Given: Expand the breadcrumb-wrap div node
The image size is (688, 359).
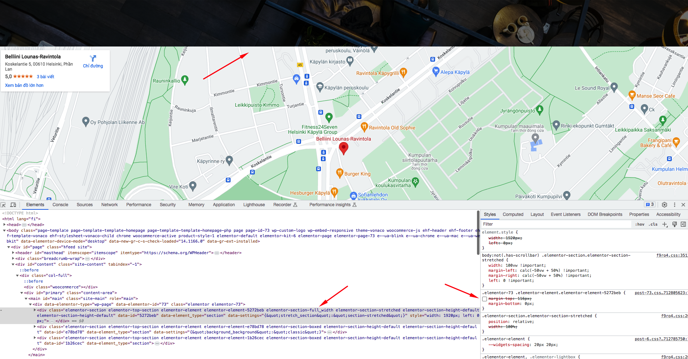Looking at the screenshot, I should tap(13, 258).
